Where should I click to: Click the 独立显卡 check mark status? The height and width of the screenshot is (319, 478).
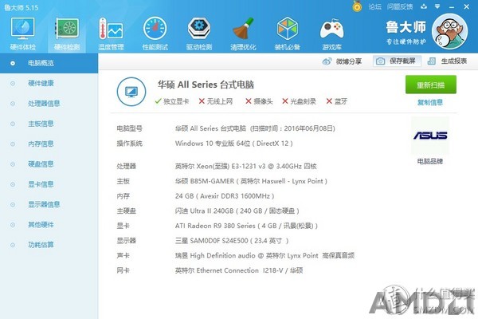pyautogui.click(x=172, y=101)
